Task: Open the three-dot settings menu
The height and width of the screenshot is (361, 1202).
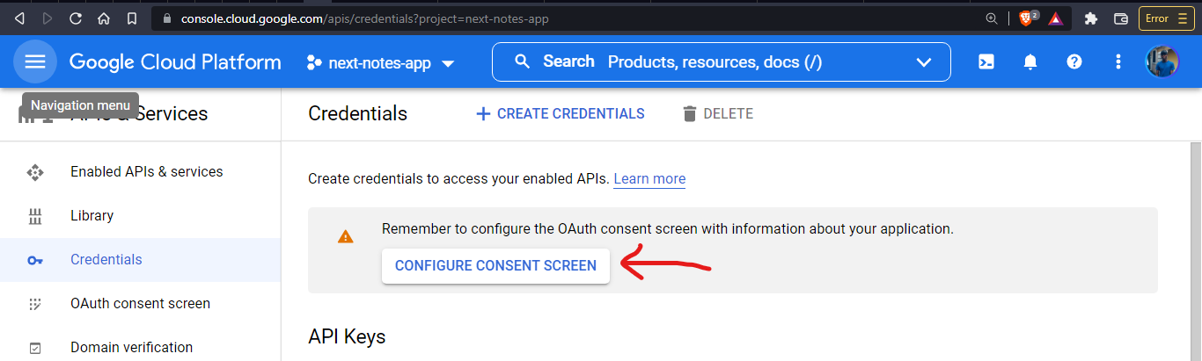Action: click(x=1118, y=61)
